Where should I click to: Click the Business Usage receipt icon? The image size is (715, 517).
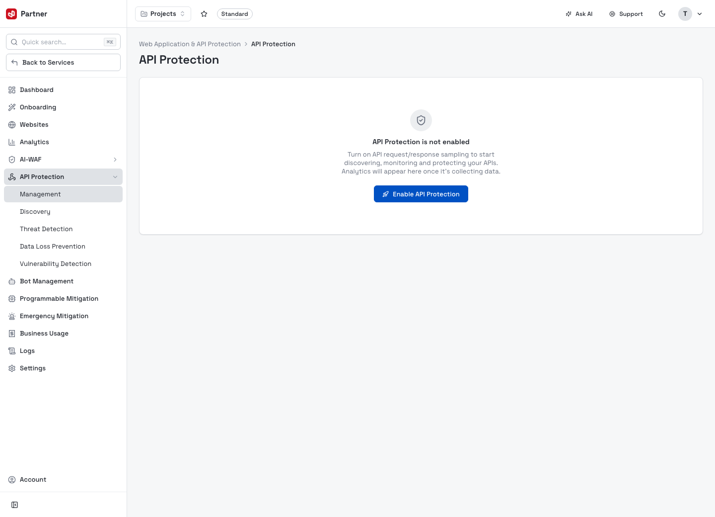pyautogui.click(x=12, y=334)
